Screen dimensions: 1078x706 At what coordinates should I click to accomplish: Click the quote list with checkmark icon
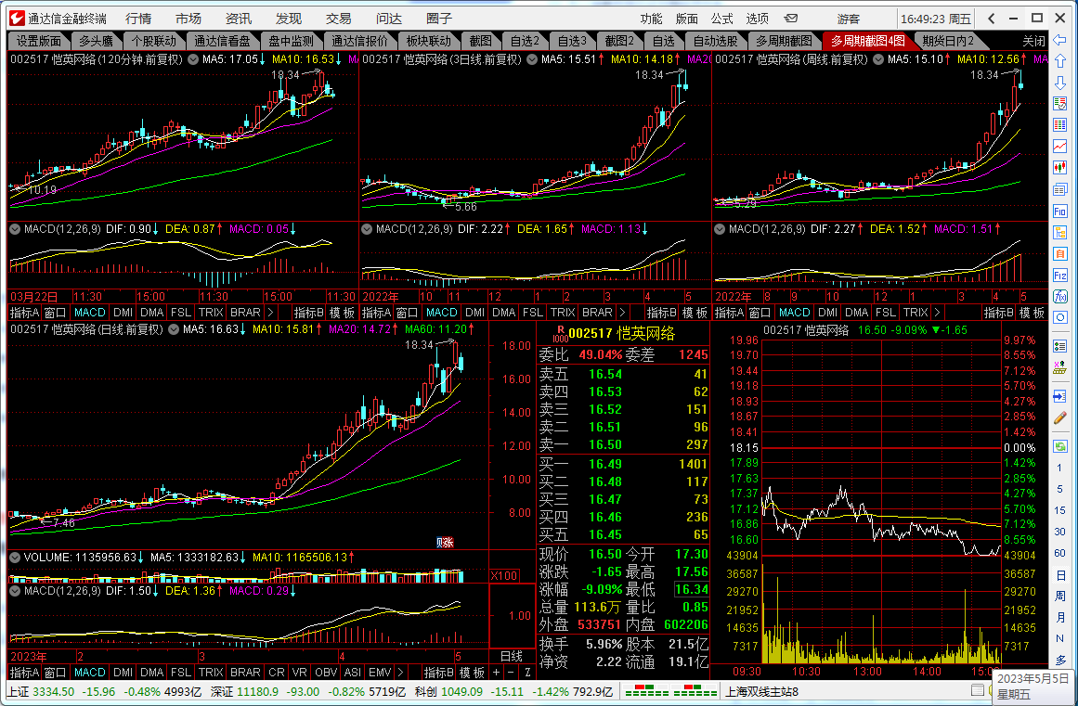click(x=1059, y=104)
